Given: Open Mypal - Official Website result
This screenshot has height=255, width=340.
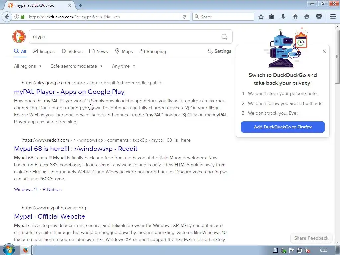Looking at the screenshot, I should 49,216.
